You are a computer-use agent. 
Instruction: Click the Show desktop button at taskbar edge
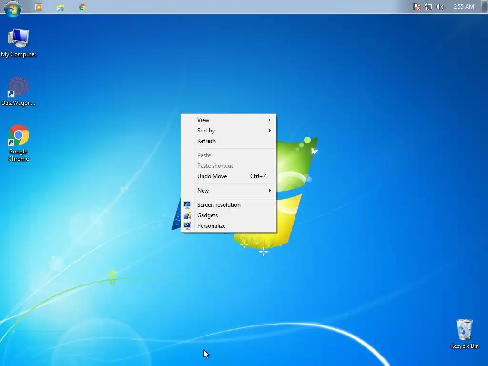pyautogui.click(x=484, y=7)
